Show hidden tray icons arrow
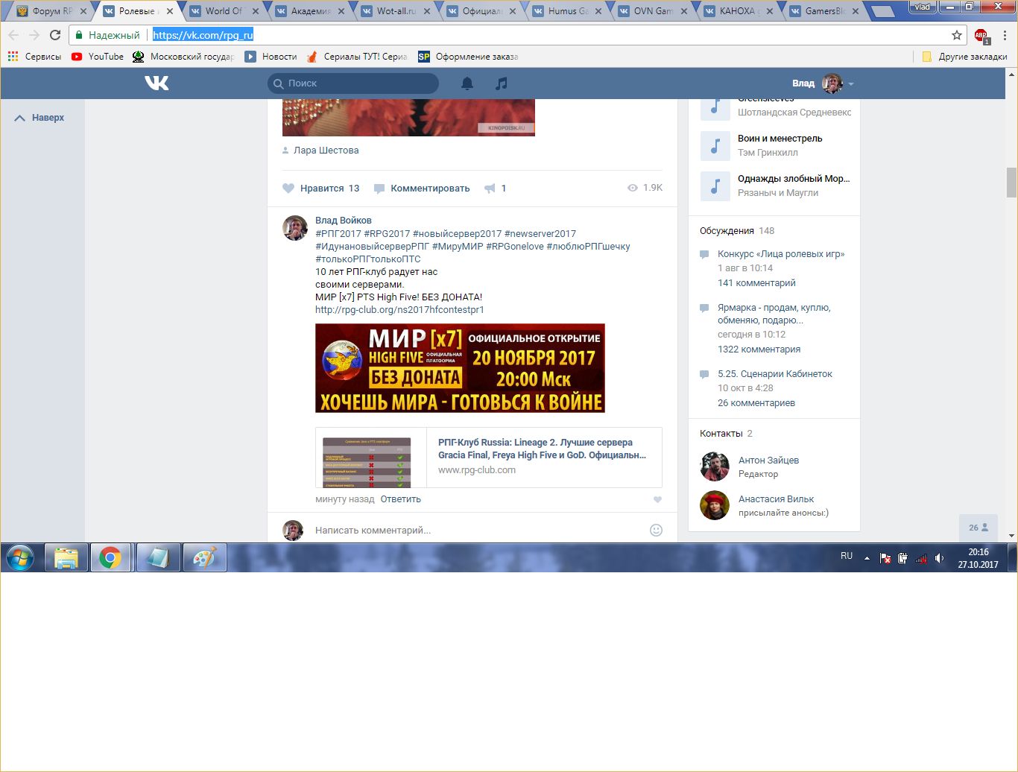The width and height of the screenshot is (1018, 772). coord(867,558)
